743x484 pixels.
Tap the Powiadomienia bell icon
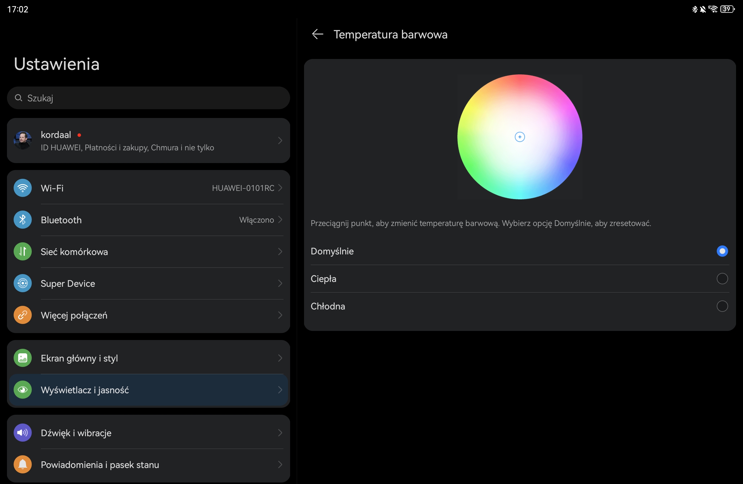coord(22,464)
